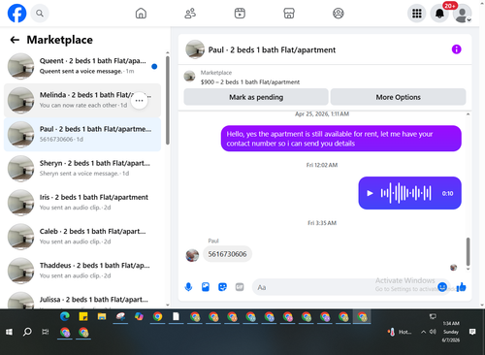
Task: Open the Marketplace storefront icon in top navigation
Action: pos(289,14)
